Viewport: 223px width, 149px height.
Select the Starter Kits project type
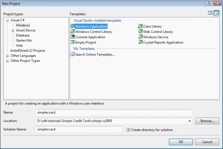coord(24,40)
